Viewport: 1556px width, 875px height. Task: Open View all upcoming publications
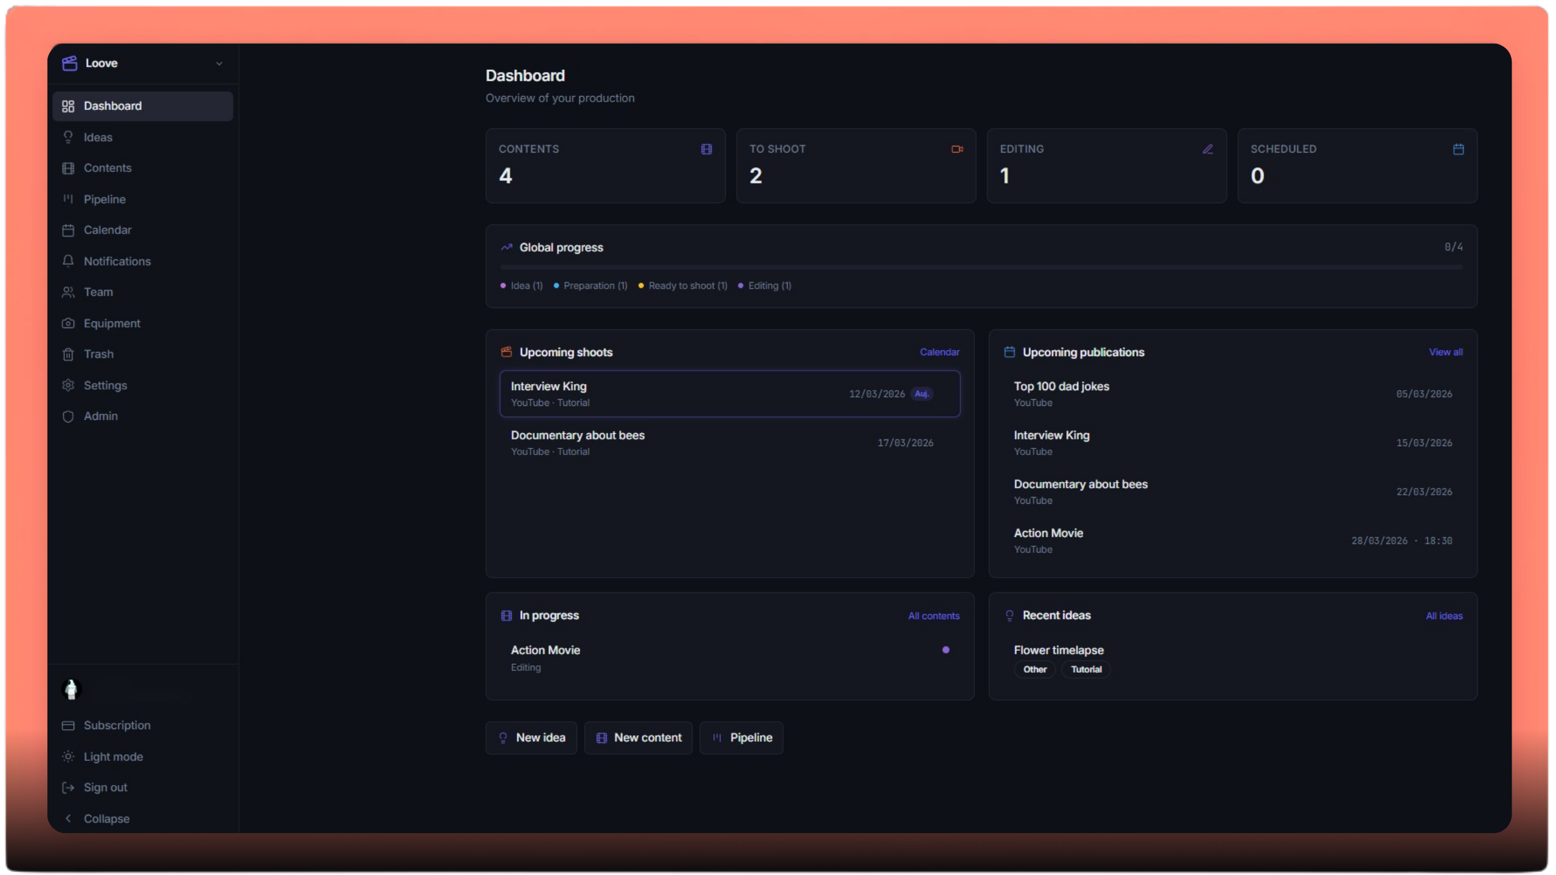pyautogui.click(x=1445, y=352)
